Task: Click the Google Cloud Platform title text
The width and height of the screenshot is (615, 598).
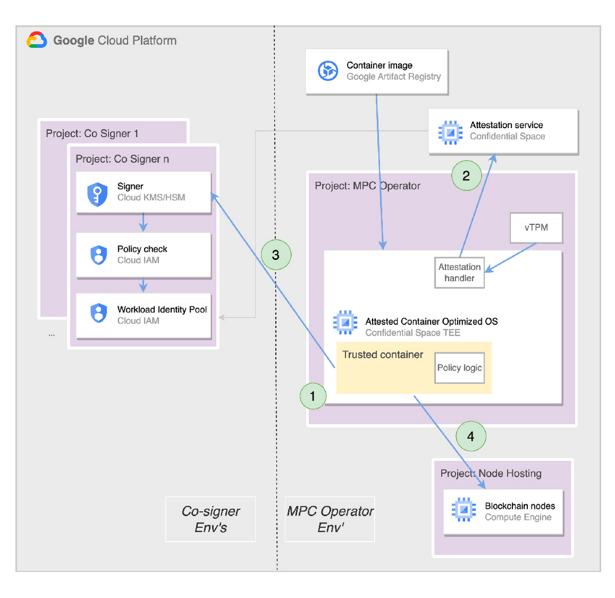Action: click(115, 40)
